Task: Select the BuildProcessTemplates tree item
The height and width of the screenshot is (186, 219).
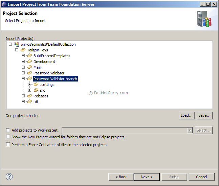Action: [52, 56]
